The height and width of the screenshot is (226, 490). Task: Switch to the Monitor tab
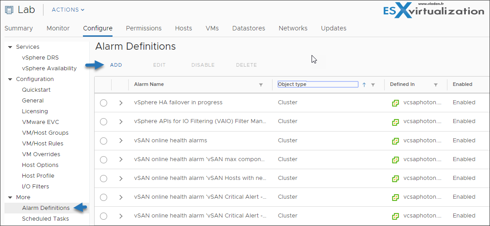pos(58,28)
